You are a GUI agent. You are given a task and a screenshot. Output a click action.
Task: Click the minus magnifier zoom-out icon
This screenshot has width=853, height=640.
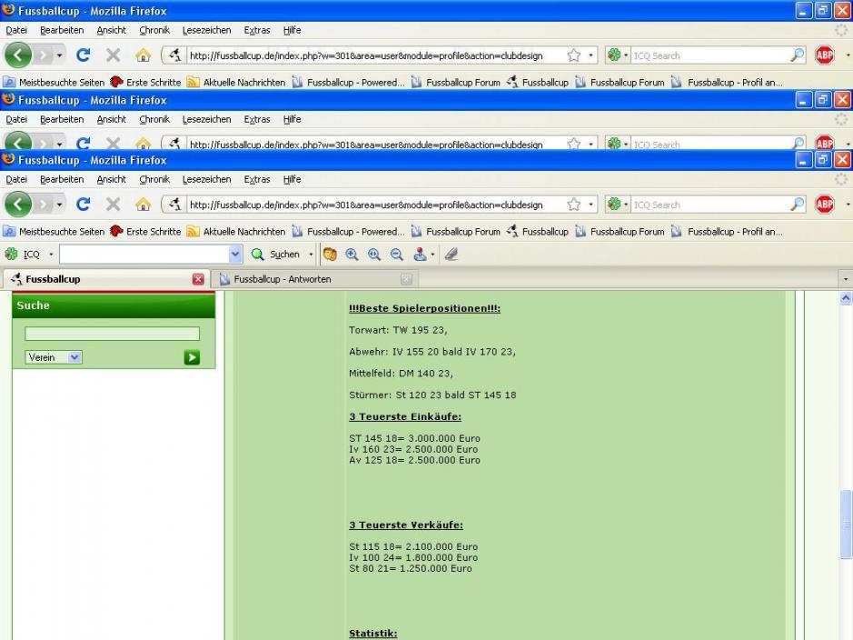396,255
